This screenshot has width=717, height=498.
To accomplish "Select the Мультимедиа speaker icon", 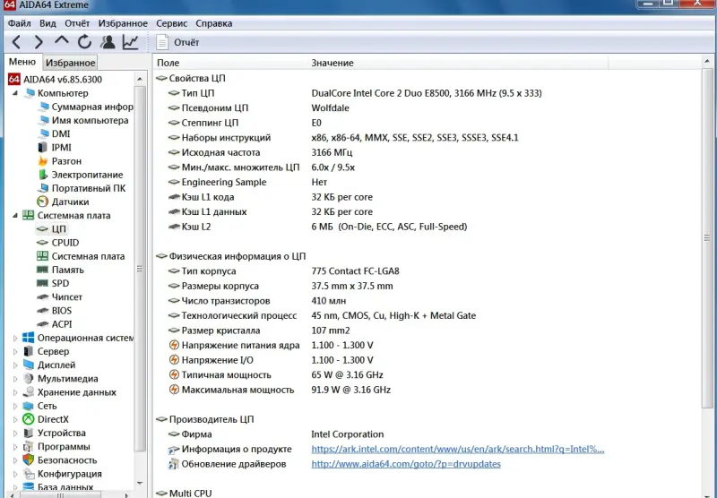I will tap(29, 379).
